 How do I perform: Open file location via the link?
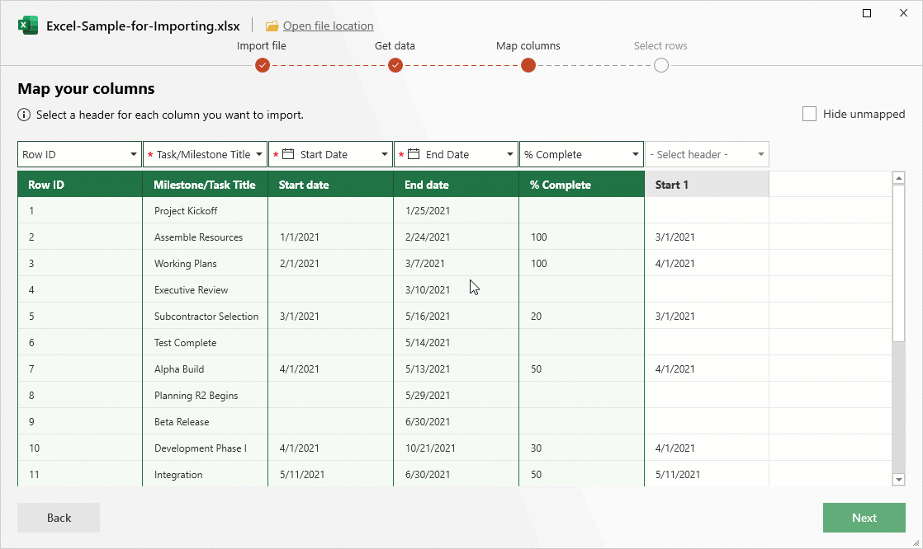[x=328, y=26]
